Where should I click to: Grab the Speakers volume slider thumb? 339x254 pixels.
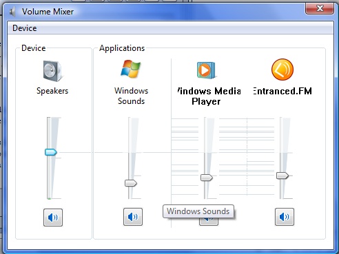tap(51, 152)
